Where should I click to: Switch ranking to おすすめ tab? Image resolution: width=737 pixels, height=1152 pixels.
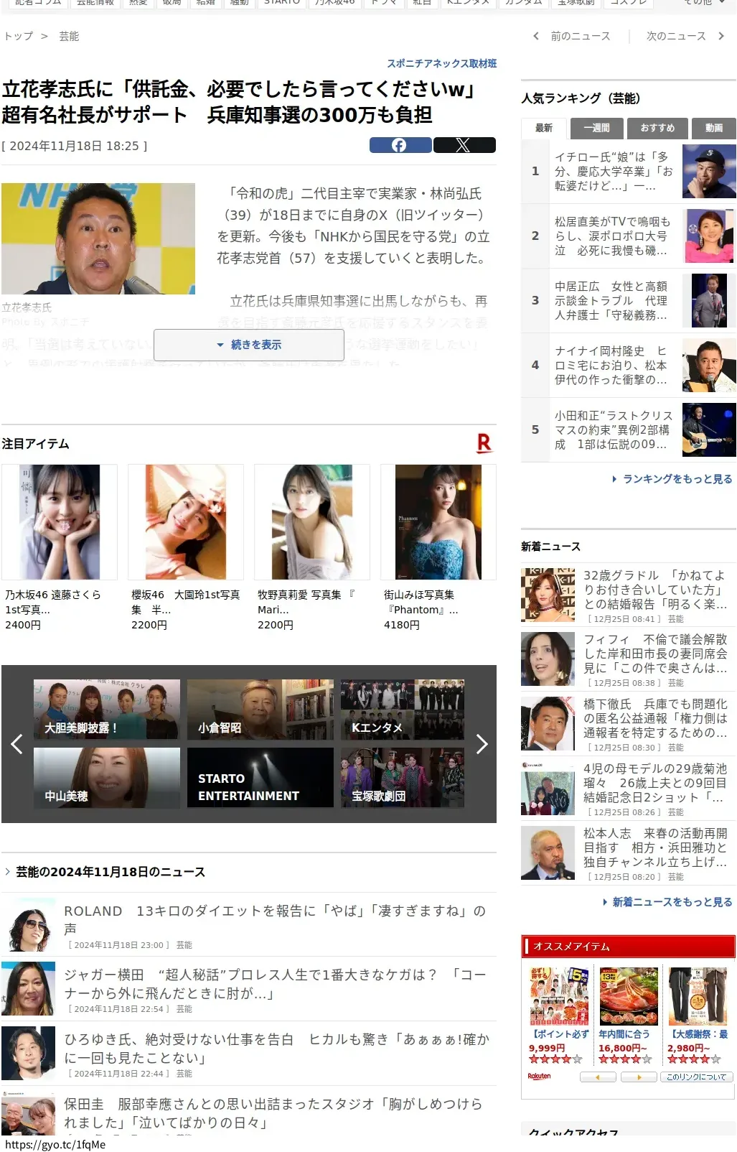(x=657, y=128)
